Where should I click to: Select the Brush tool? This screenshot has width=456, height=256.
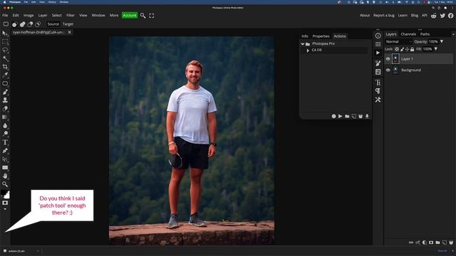click(5, 92)
